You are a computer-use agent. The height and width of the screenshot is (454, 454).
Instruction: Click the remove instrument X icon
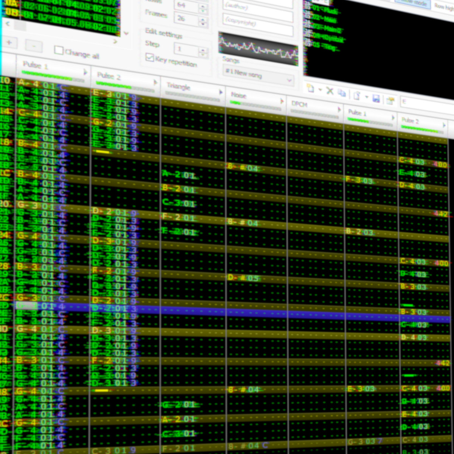330,91
